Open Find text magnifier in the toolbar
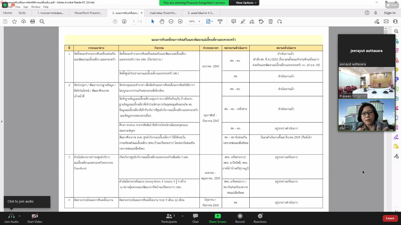The height and width of the screenshot is (225, 401). tap(42, 21)
